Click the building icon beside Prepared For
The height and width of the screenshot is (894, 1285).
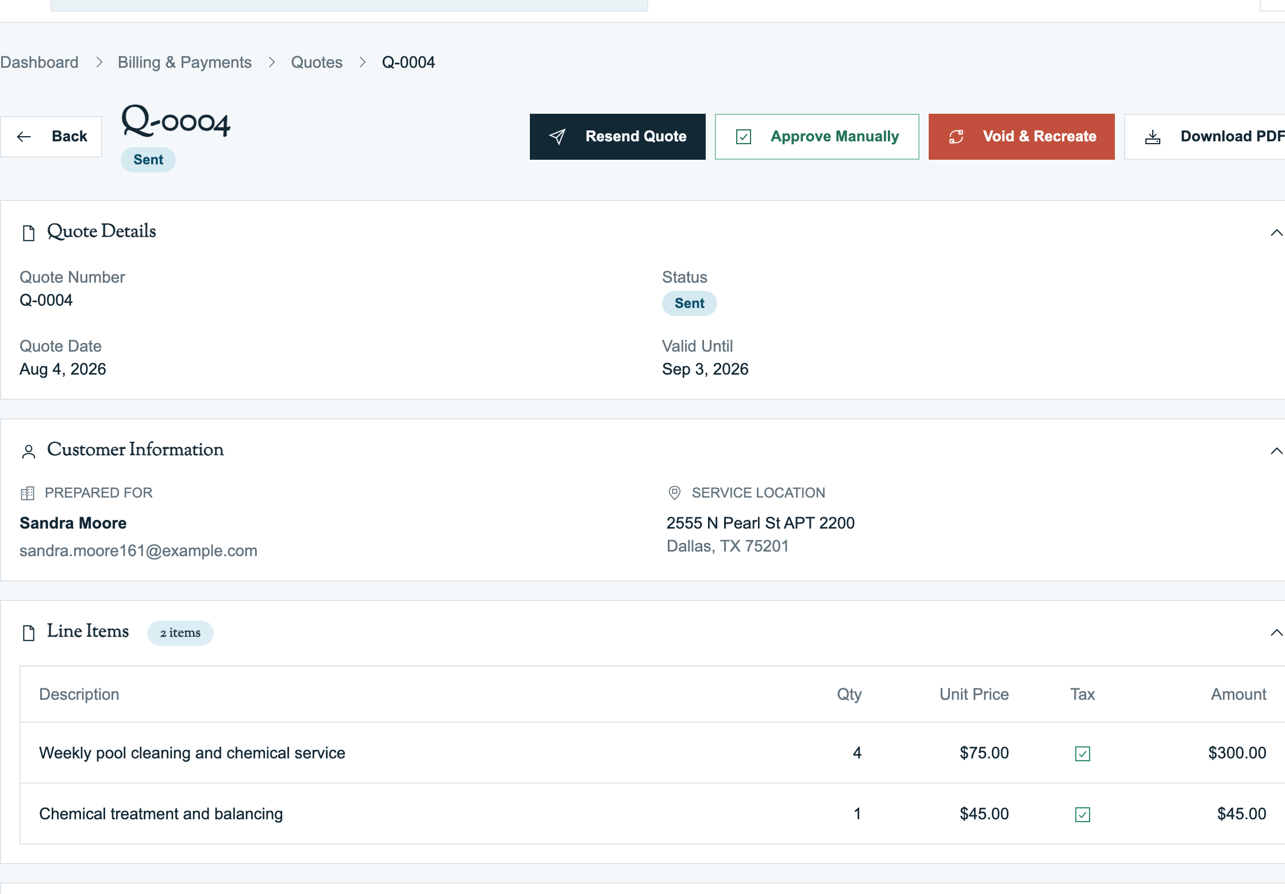28,493
